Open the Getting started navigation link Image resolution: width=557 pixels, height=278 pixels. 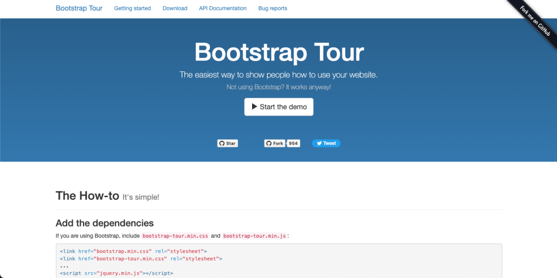pos(132,8)
